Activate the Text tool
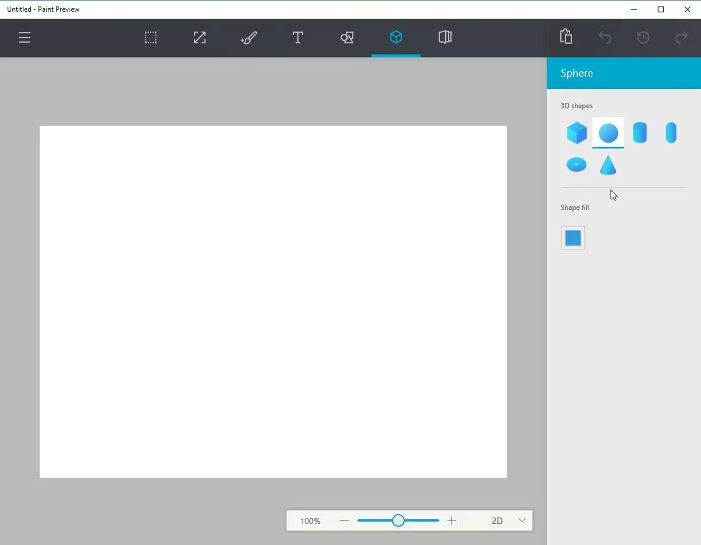This screenshot has height=545, width=701. click(x=297, y=37)
